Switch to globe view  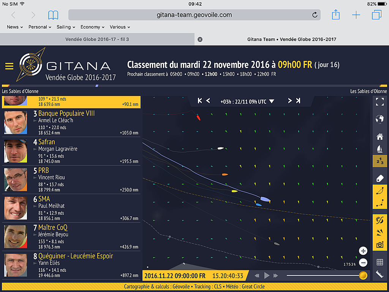(x=380, y=119)
